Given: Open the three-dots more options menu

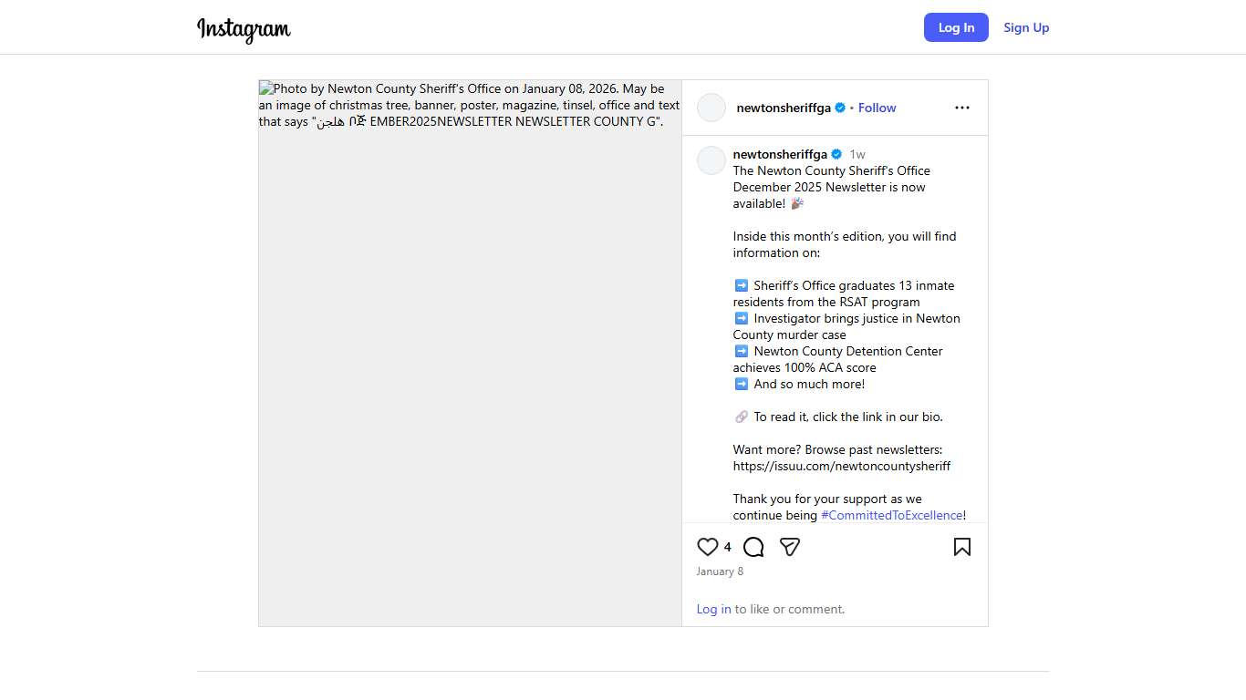Looking at the screenshot, I should [961, 108].
